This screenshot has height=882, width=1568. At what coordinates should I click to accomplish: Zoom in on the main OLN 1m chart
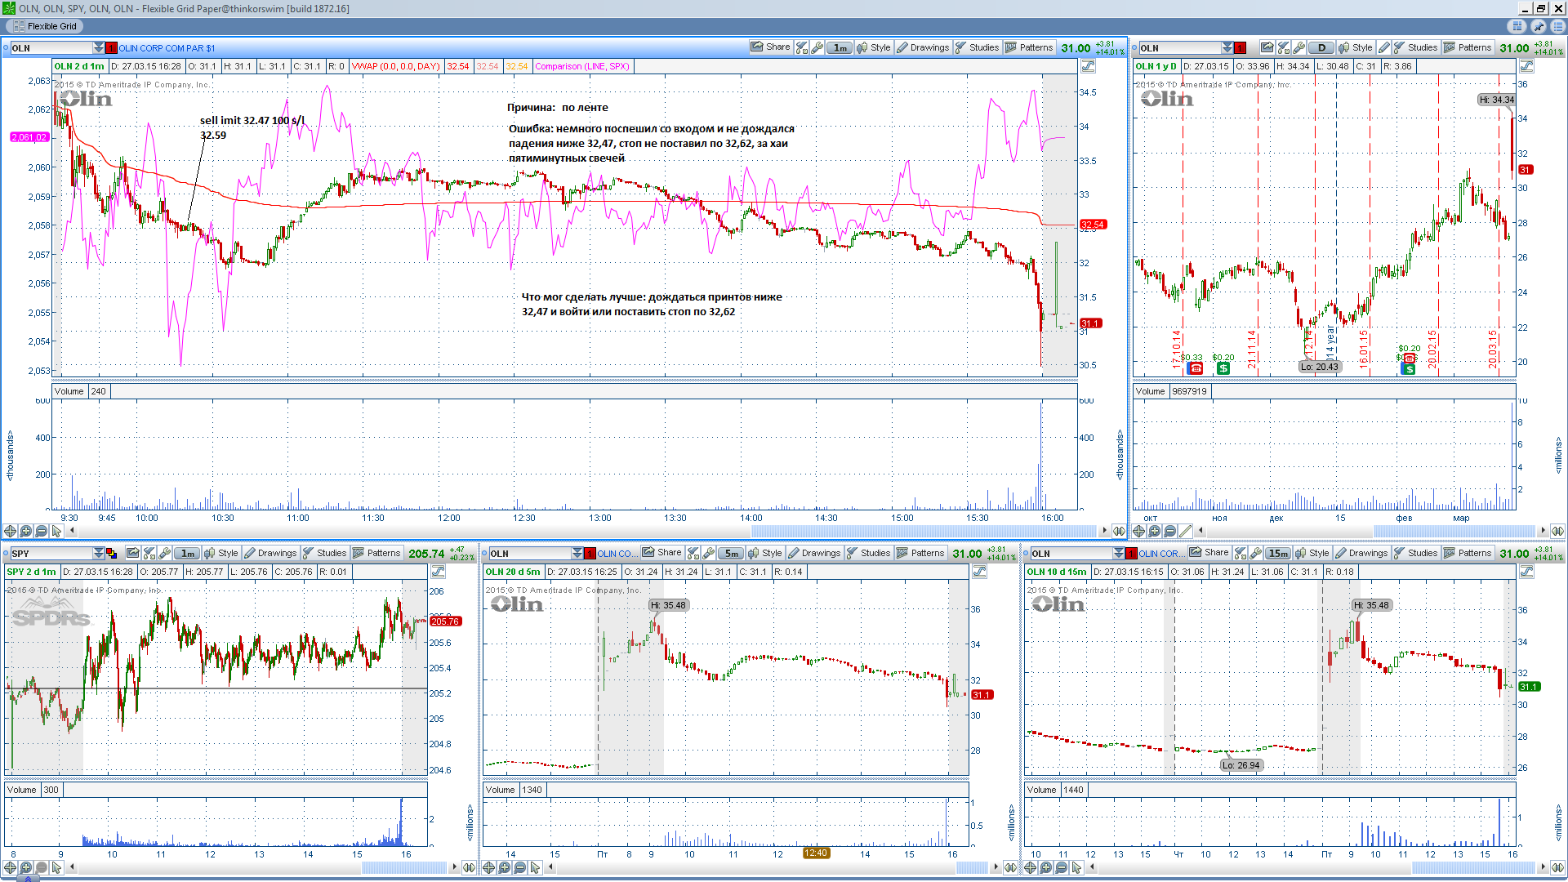pyautogui.click(x=26, y=531)
